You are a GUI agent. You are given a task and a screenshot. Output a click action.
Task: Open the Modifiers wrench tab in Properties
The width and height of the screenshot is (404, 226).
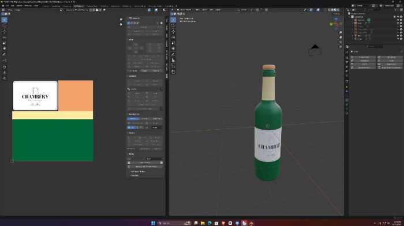click(x=347, y=91)
